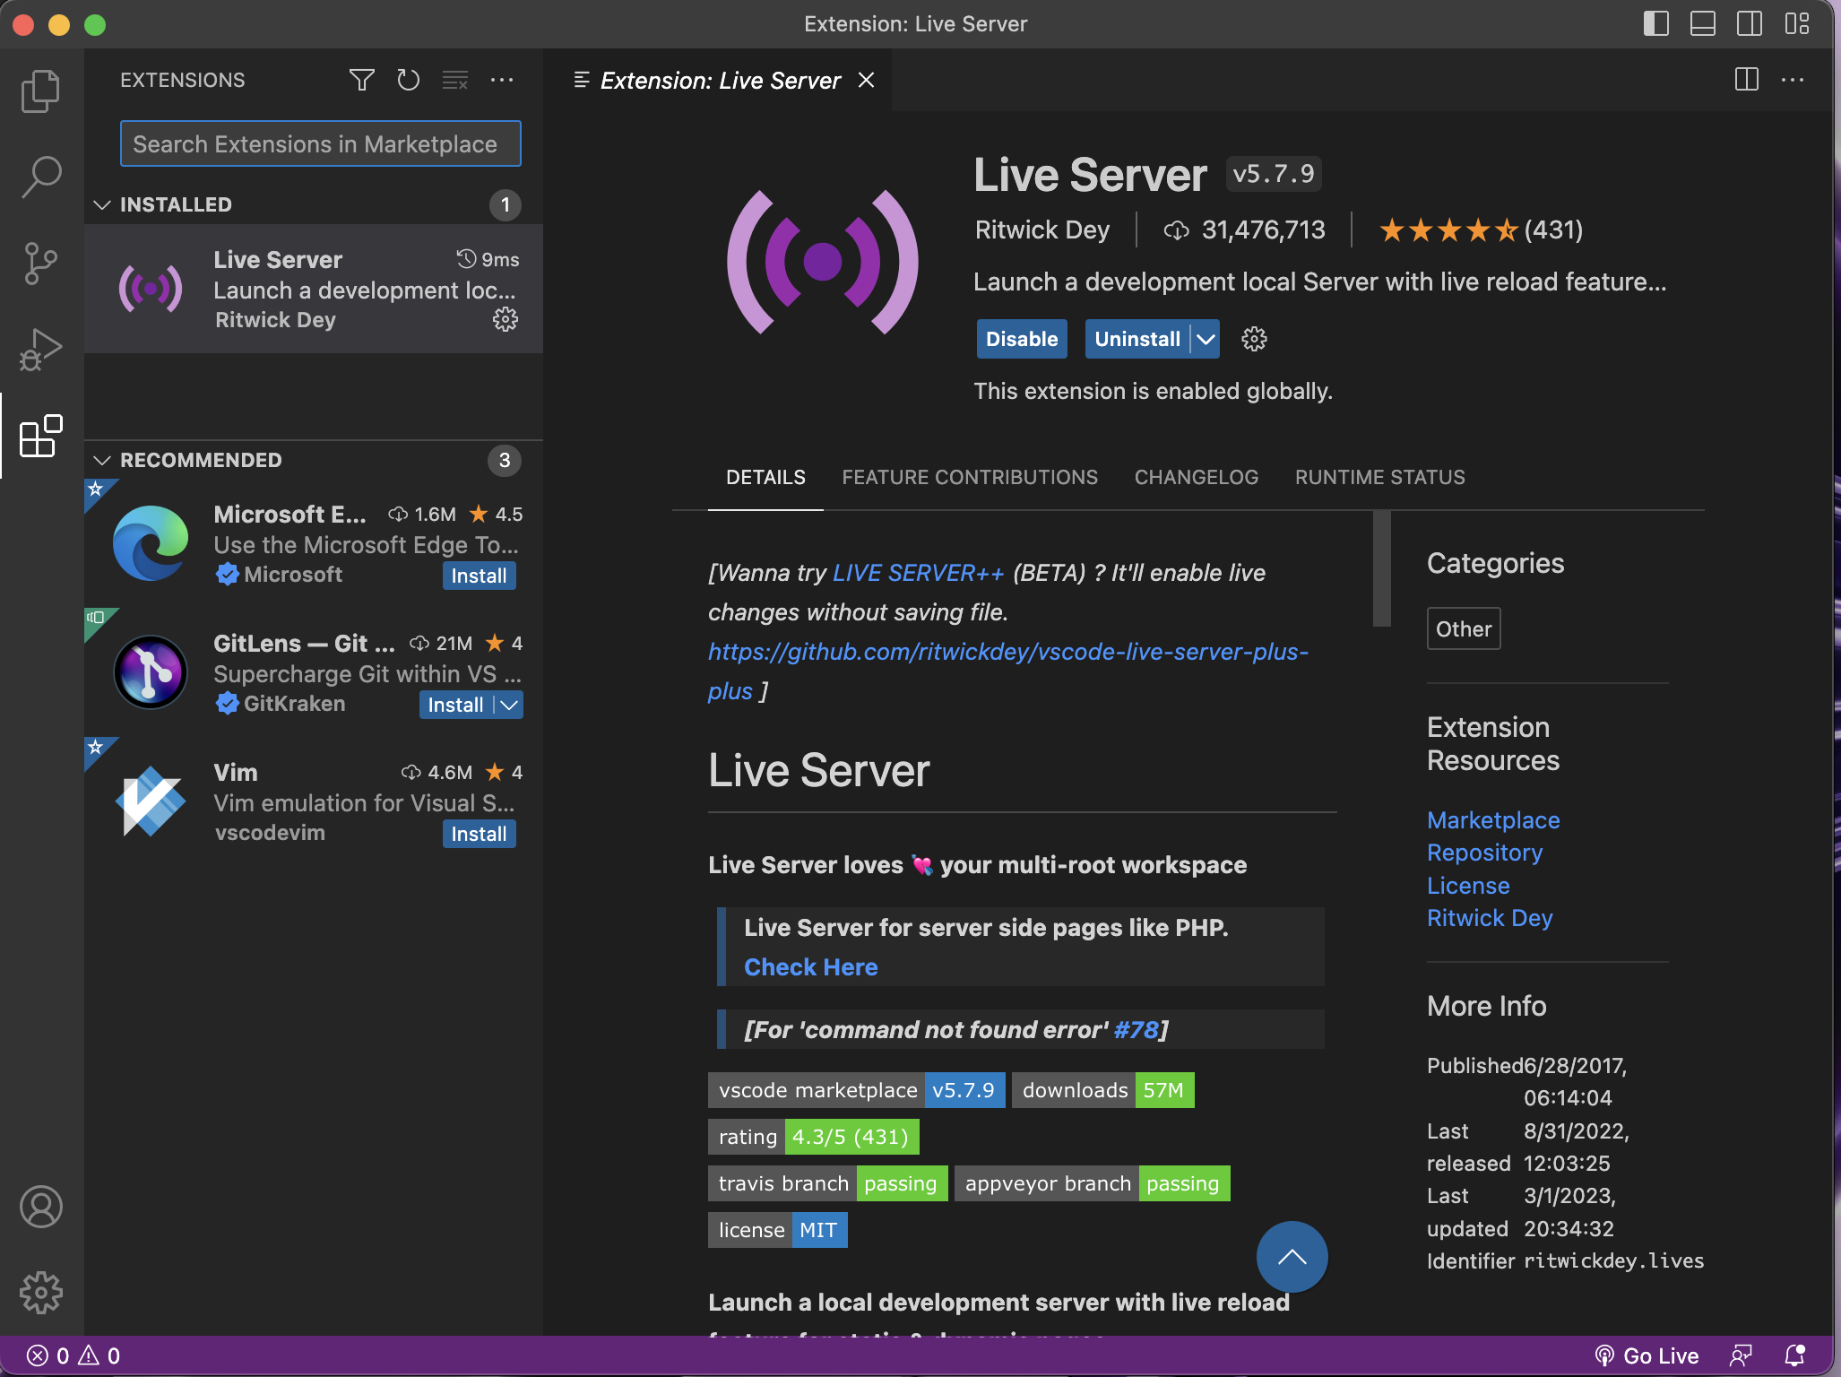Click the license MIT badge
This screenshot has height=1377, width=1841.
(x=777, y=1230)
